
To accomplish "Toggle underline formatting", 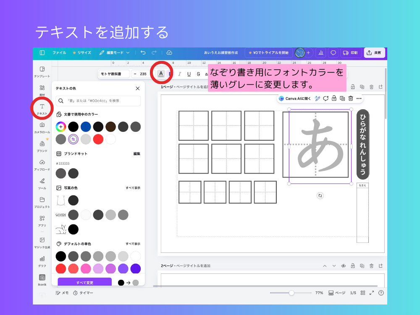I will (x=189, y=73).
